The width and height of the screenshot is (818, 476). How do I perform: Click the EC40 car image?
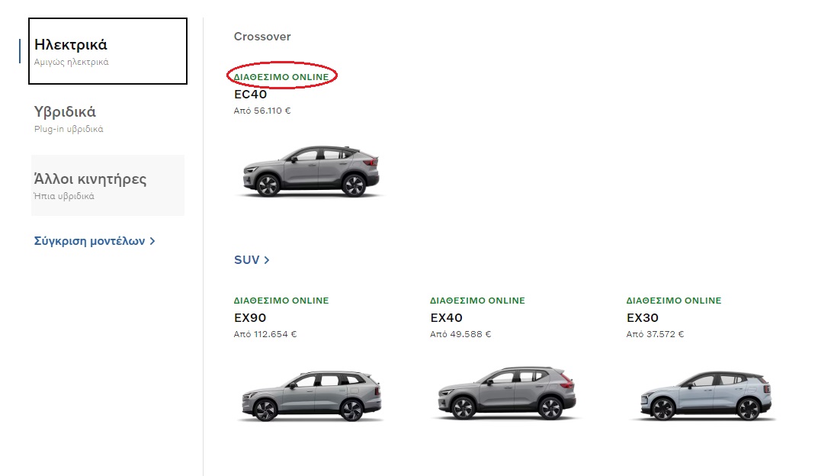point(310,171)
